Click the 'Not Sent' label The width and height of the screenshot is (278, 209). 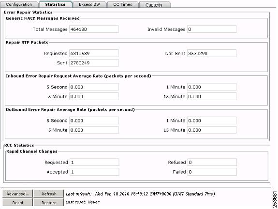point(175,53)
